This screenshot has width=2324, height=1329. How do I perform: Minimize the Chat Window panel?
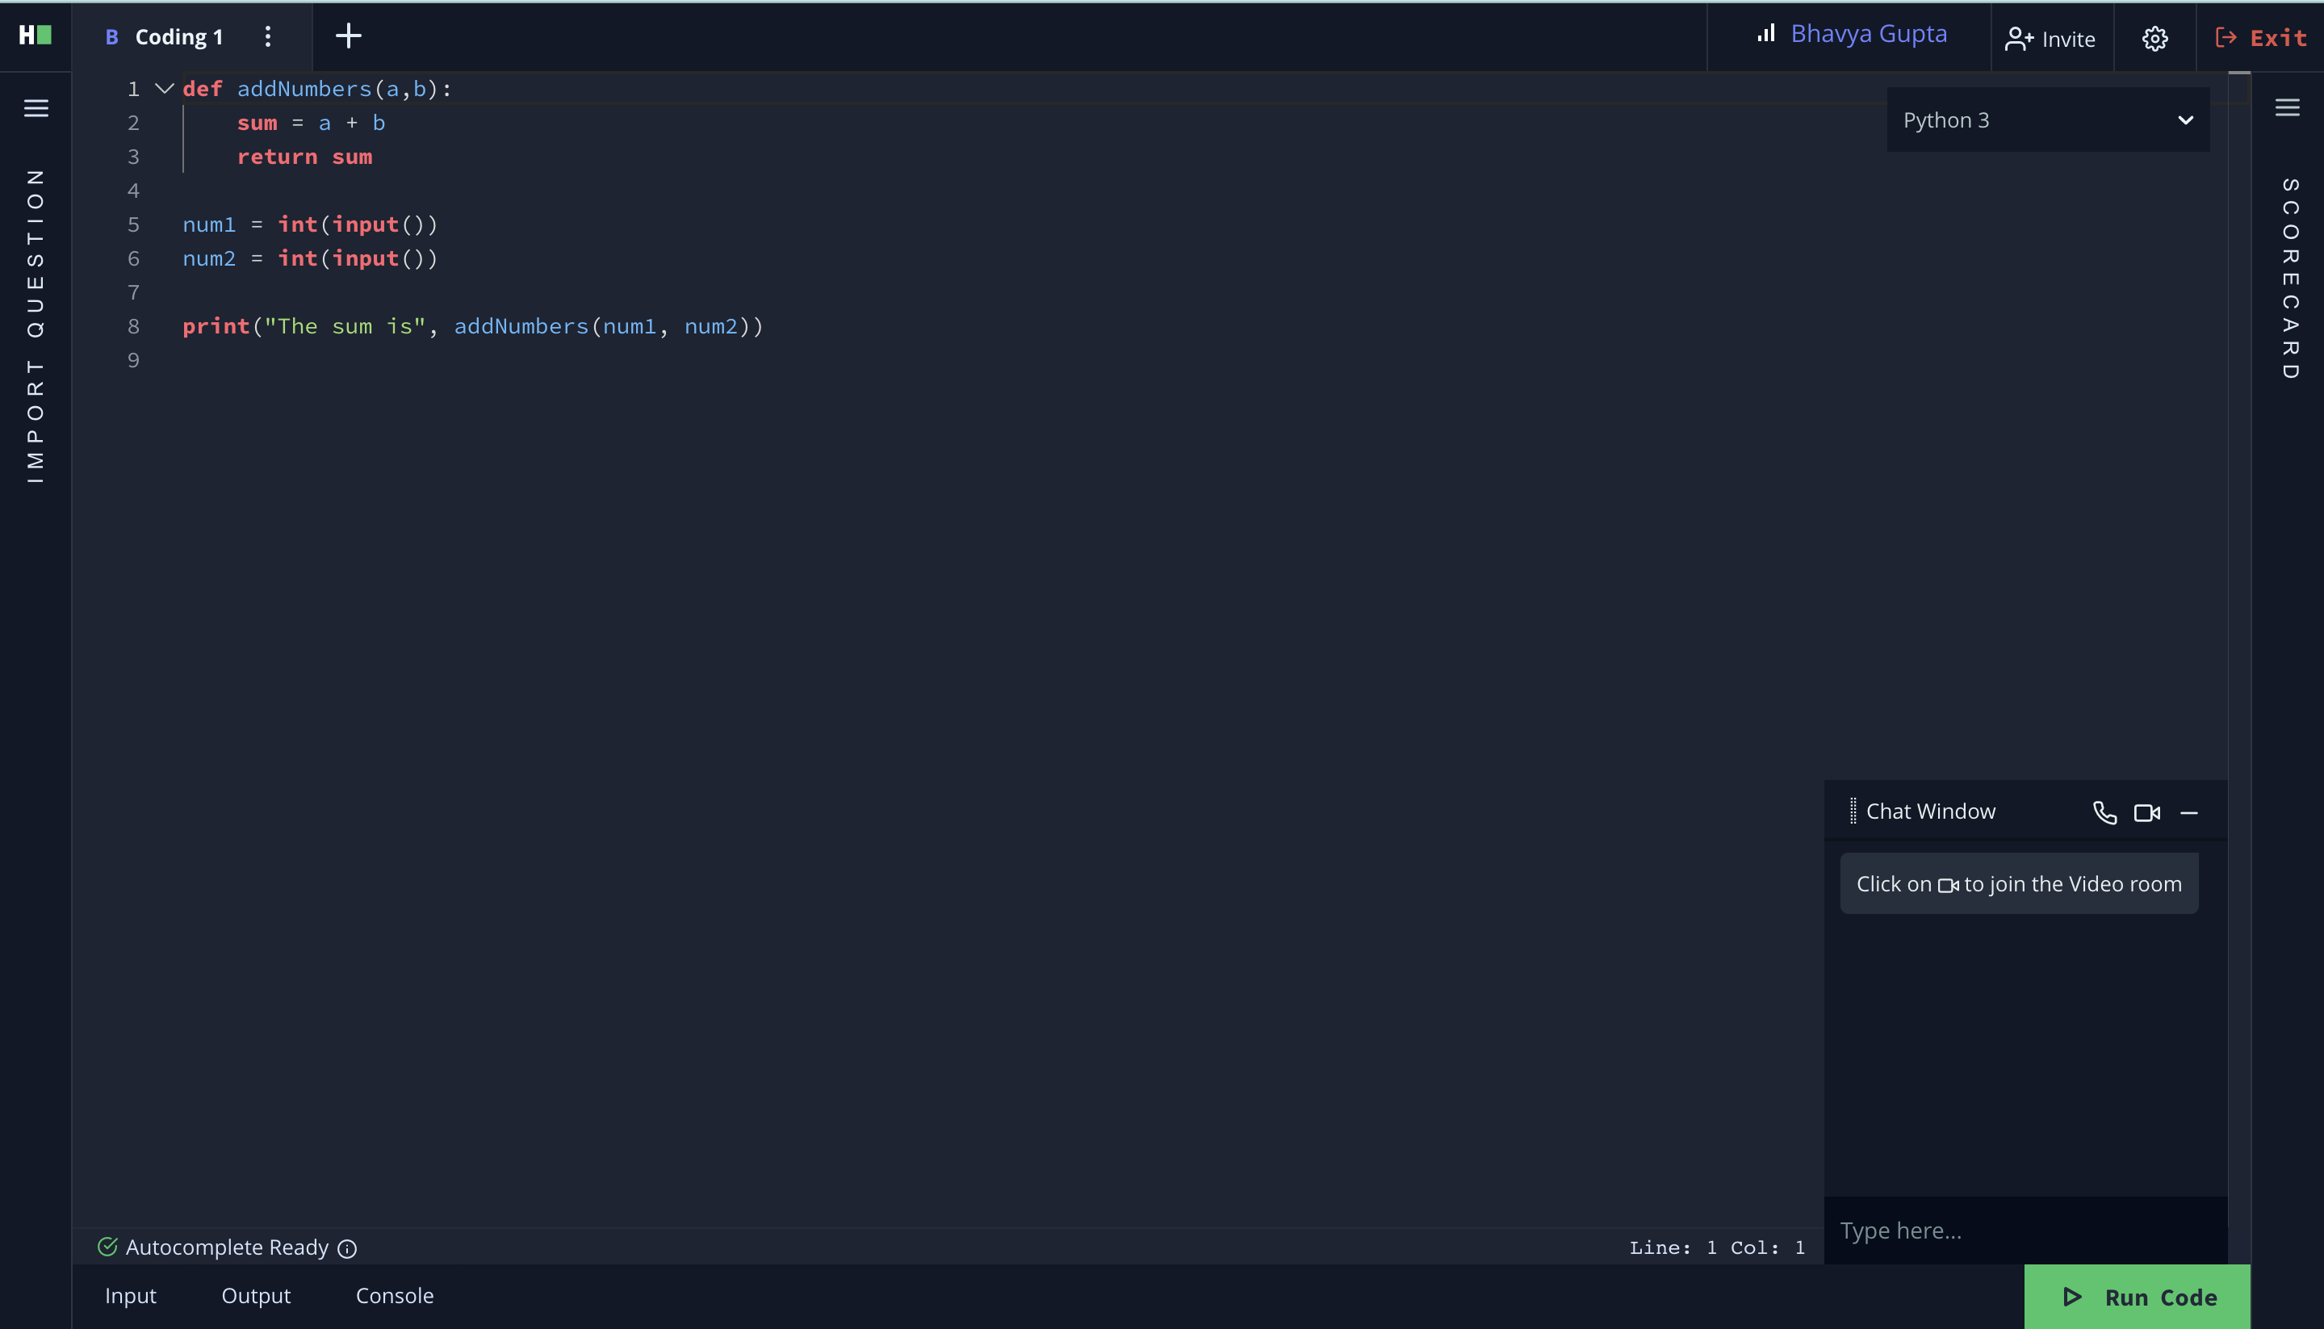[x=2189, y=812]
